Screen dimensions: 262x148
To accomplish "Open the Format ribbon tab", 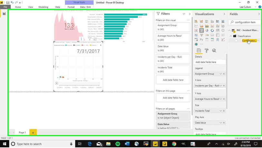I will 71,7.
